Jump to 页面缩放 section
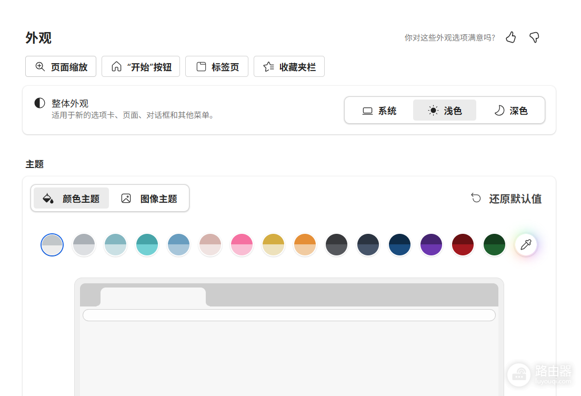This screenshot has height=396, width=581. [61, 67]
